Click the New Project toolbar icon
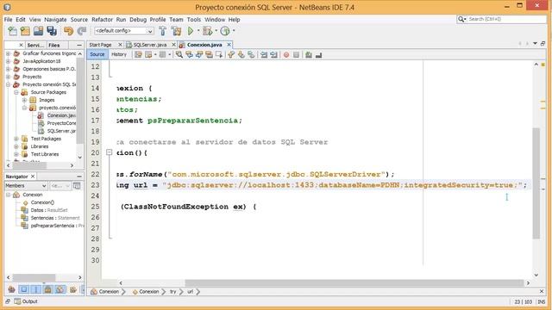Screen dimensions: 552x310 click(x=25, y=31)
